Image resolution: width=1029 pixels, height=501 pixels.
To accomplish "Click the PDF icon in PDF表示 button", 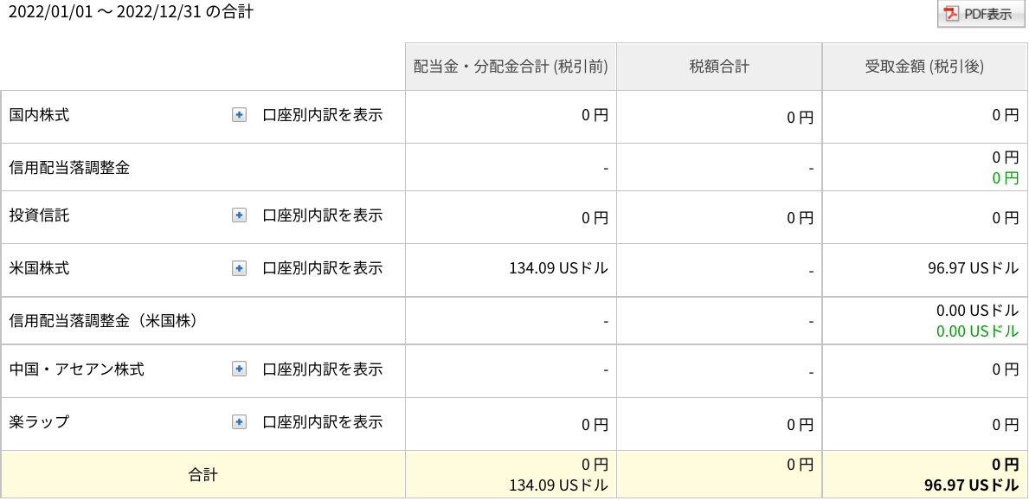I will tap(949, 15).
